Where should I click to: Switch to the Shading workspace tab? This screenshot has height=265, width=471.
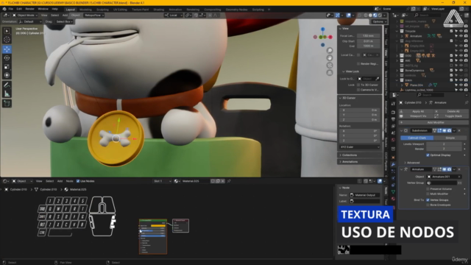159,10
